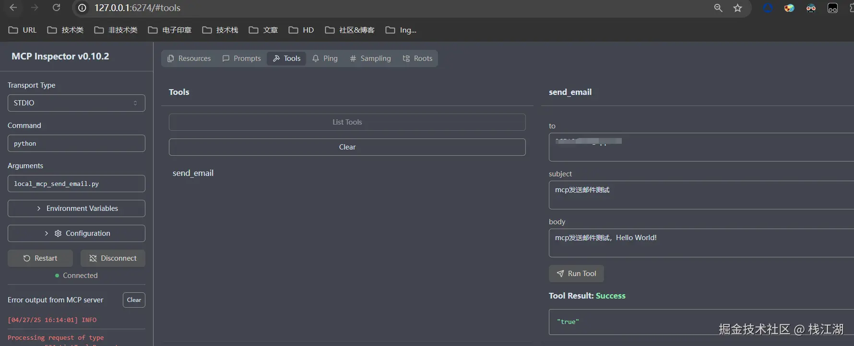Open the sunglasses face extension icon

click(x=811, y=8)
